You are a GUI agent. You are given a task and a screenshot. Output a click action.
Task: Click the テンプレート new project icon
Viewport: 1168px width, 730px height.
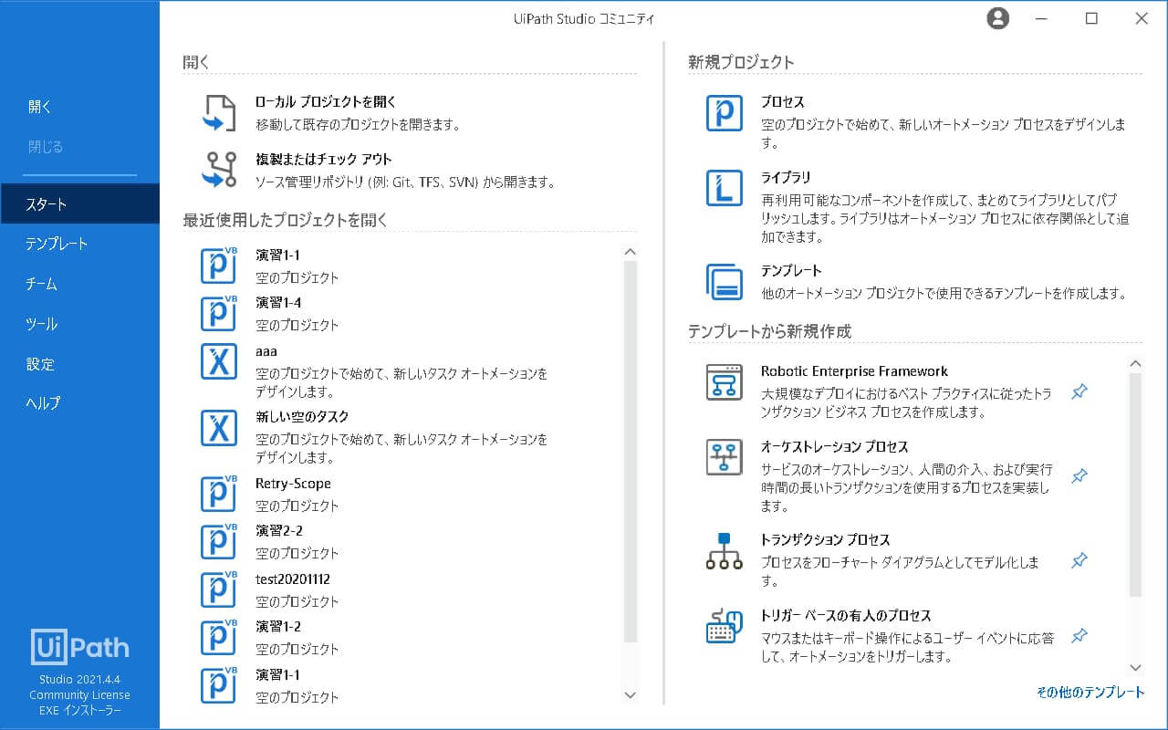(x=725, y=282)
